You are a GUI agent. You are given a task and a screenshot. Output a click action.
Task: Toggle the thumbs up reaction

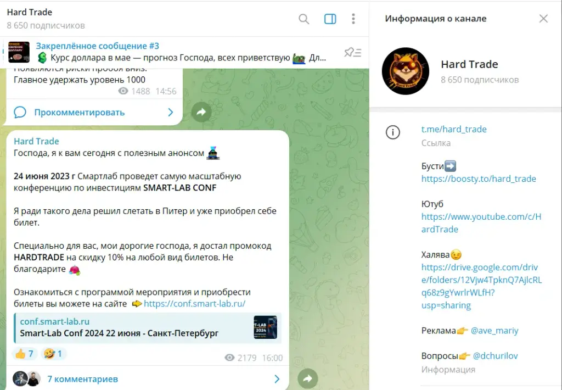(25, 354)
